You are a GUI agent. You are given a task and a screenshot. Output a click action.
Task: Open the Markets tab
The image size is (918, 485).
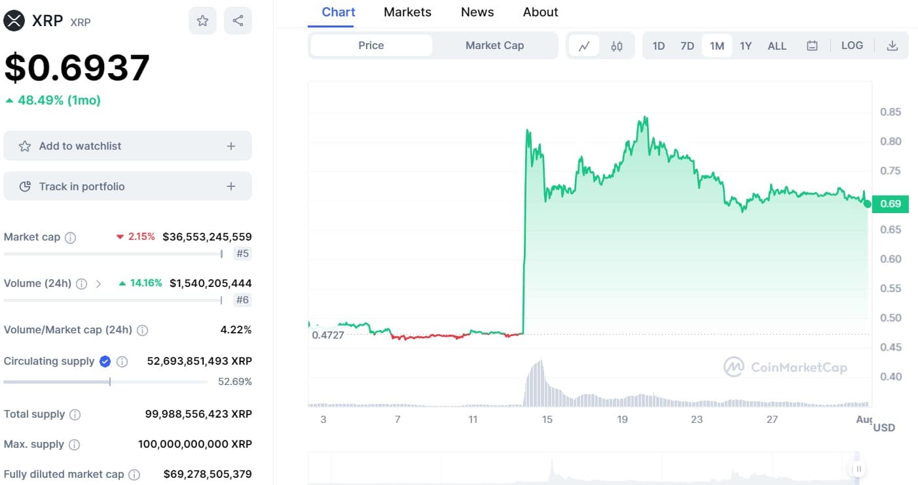(x=407, y=12)
